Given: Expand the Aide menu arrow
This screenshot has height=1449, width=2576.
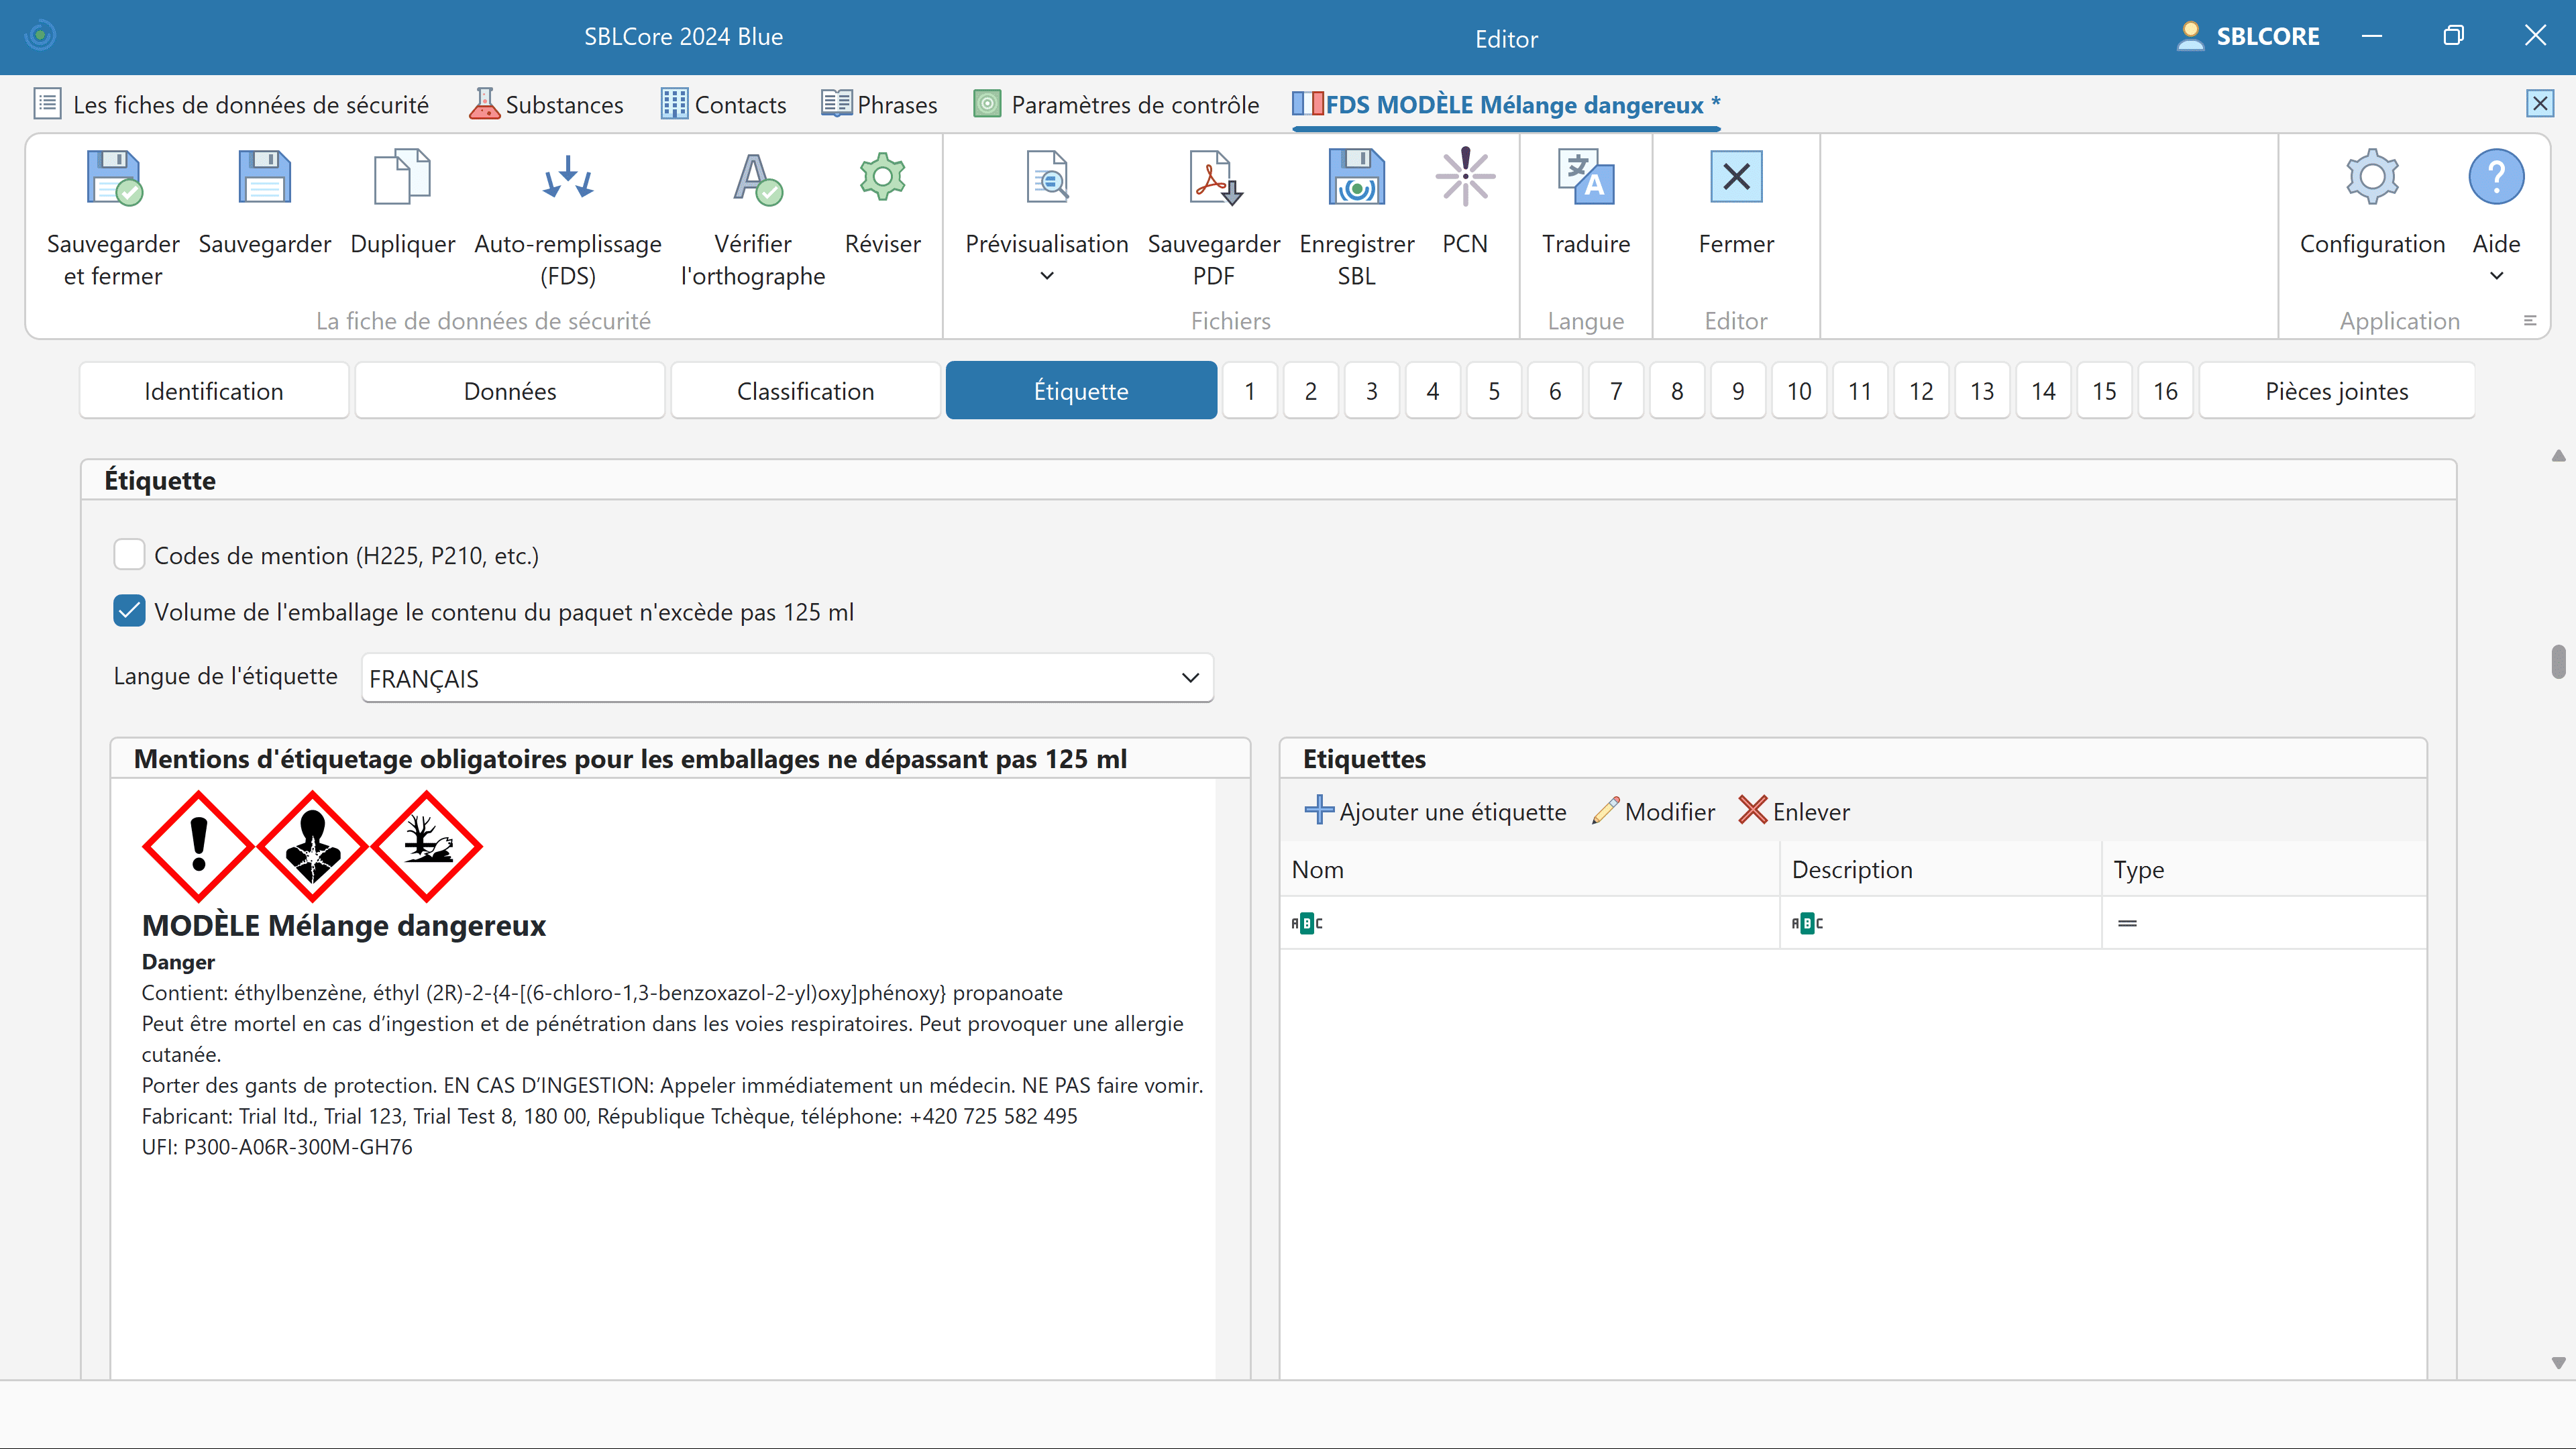Looking at the screenshot, I should click(2496, 276).
